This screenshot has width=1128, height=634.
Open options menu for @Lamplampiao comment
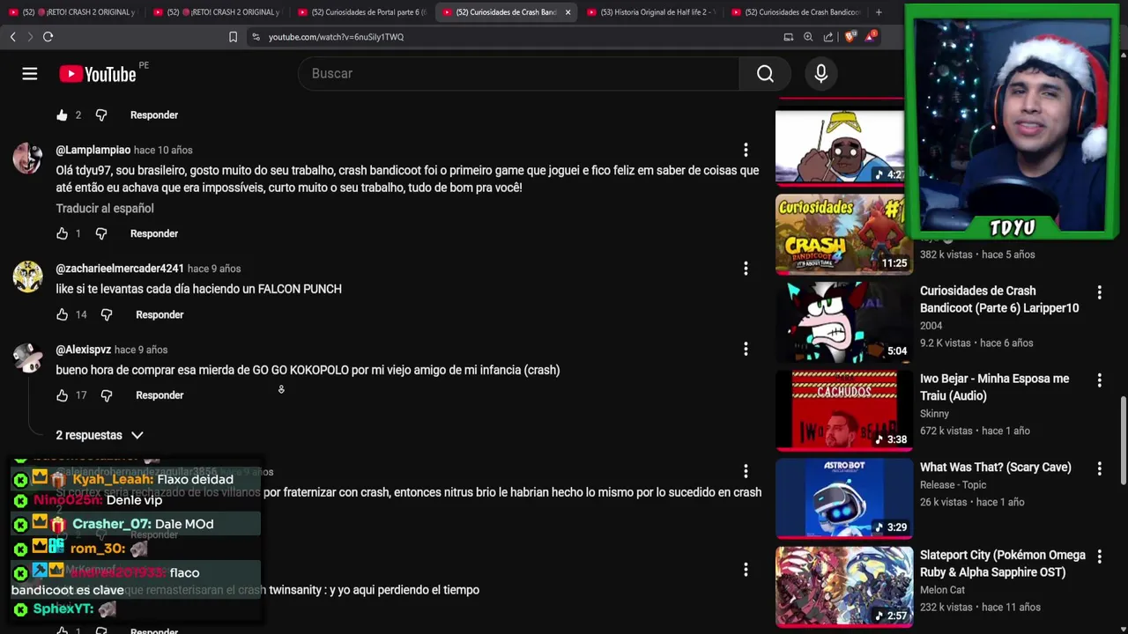coord(746,151)
